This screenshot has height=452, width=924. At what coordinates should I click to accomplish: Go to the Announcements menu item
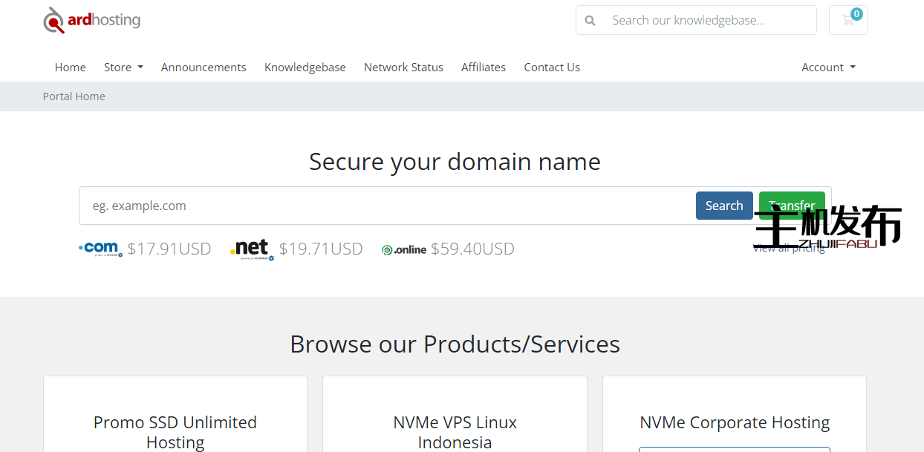(x=204, y=67)
